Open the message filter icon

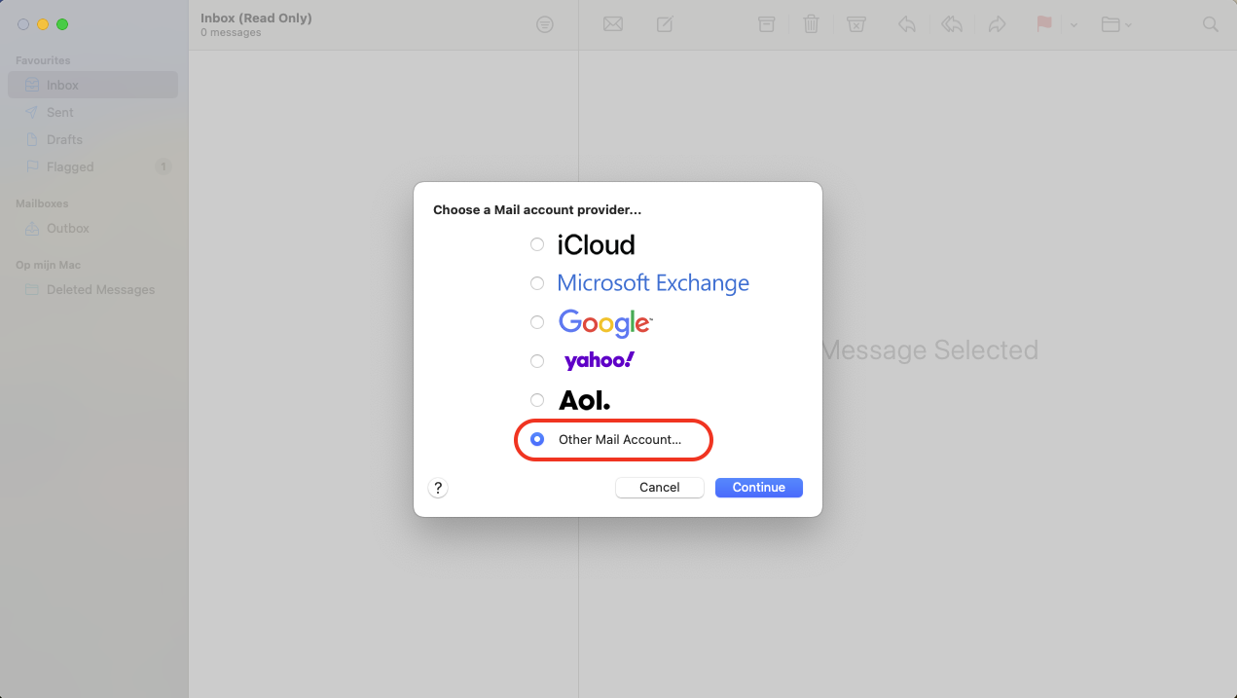545,24
